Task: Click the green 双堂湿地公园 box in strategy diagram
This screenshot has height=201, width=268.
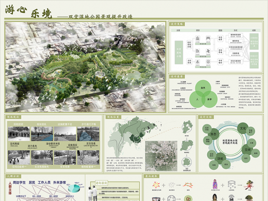Action: pos(179,52)
